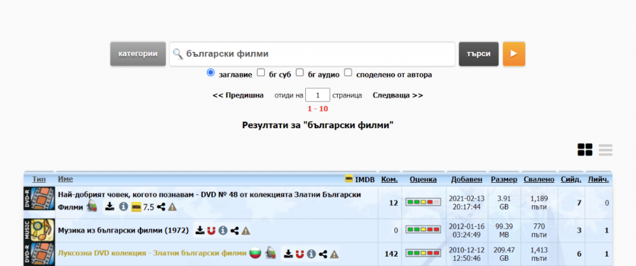Viewport: 636px width, 266px height.
Task: Download torrent for Музика из български филми
Action: click(200, 230)
